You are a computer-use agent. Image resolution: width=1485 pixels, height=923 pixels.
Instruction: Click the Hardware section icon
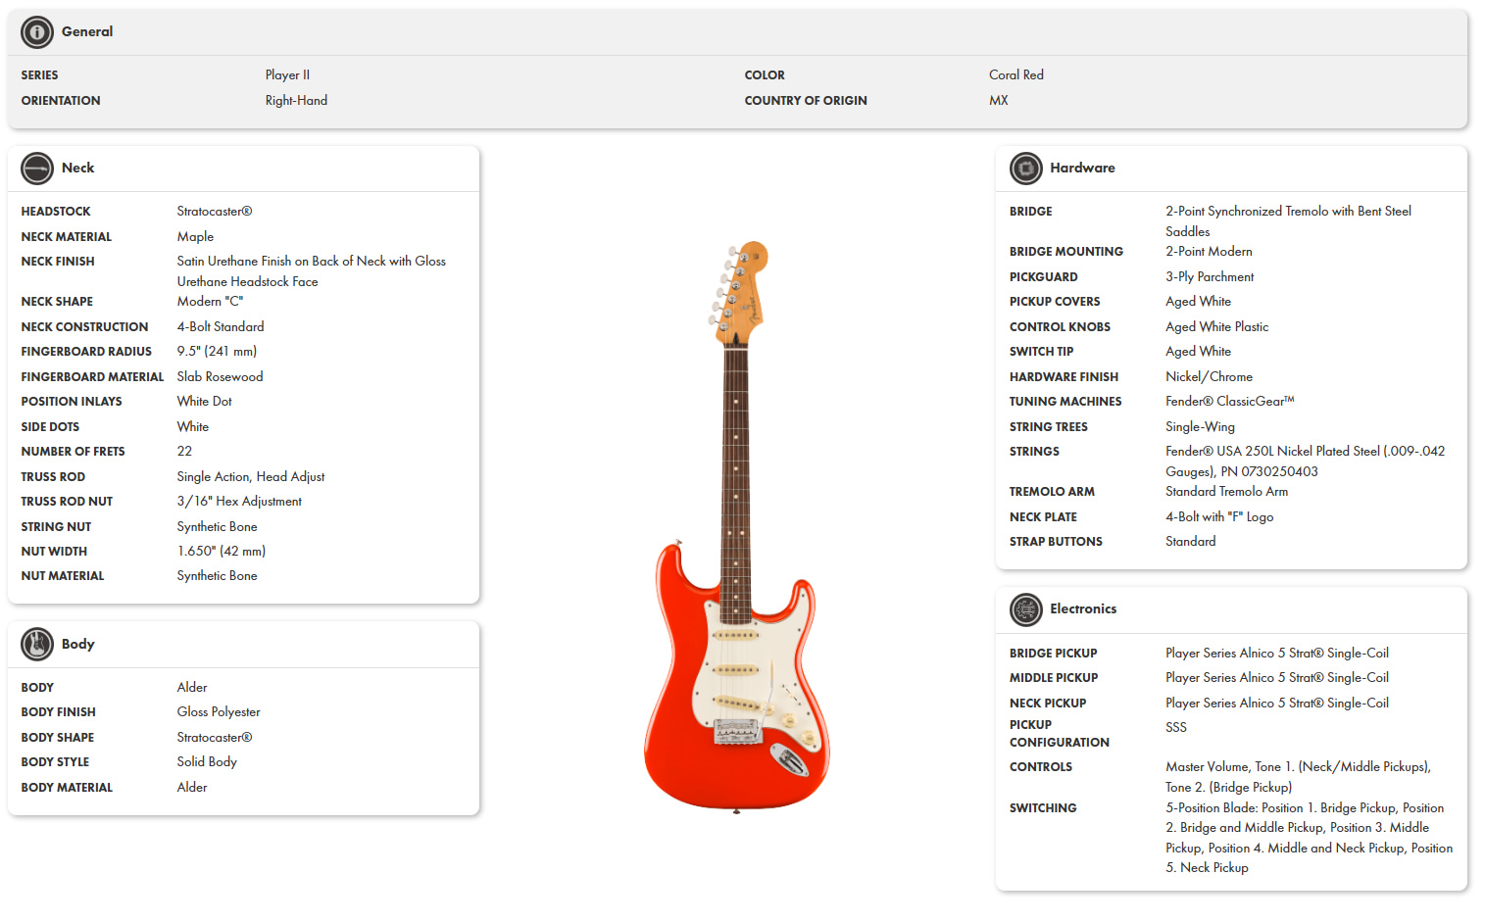(1025, 169)
